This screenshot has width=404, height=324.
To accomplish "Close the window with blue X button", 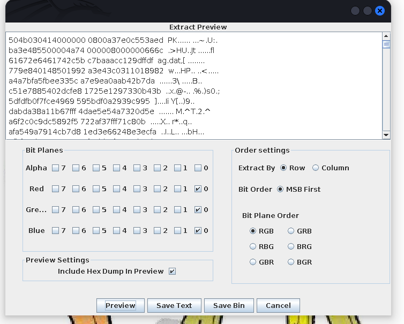I will click(x=380, y=11).
